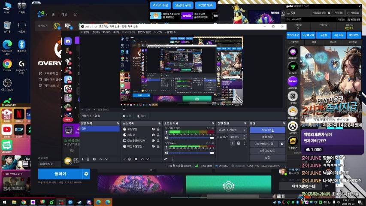
Task: Mute 마이크 with the speaker icon
Action: 166,153
